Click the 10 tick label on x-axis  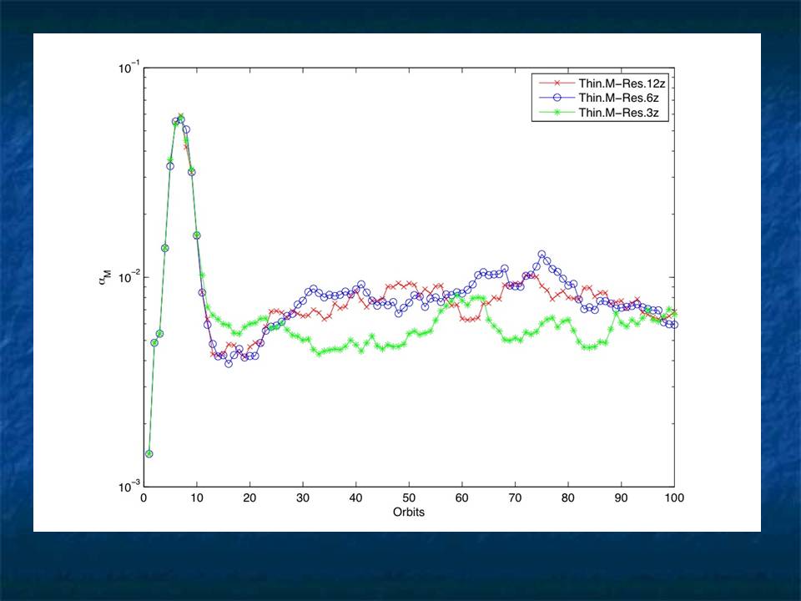[x=197, y=498]
